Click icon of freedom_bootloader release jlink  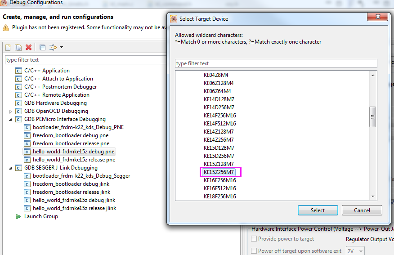point(27,192)
